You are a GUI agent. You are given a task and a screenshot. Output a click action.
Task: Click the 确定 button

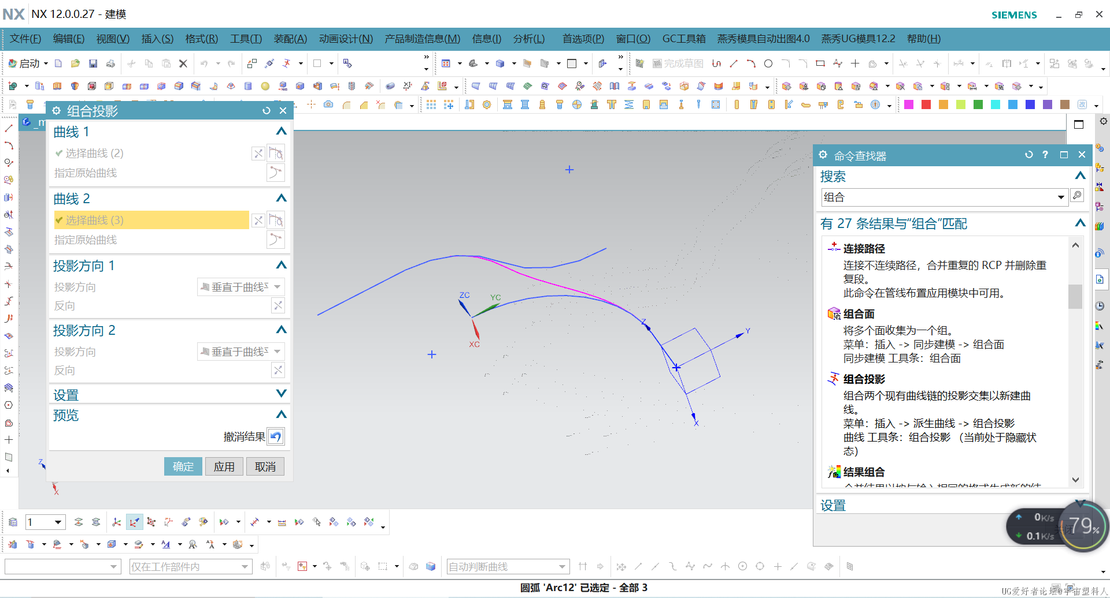[x=183, y=466]
